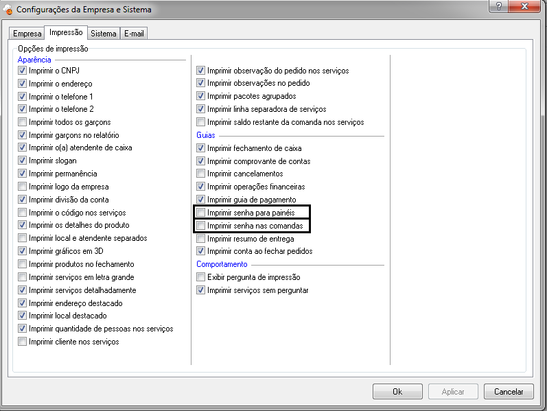This screenshot has width=547, height=411.
Task: Tick Imprimir senha nas comandas
Action: (x=201, y=226)
